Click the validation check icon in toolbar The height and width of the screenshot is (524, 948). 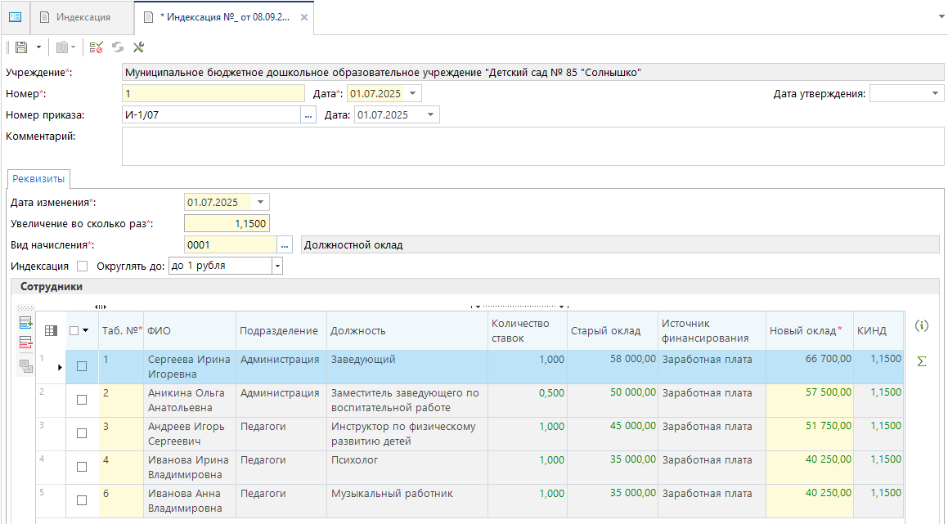[x=97, y=47]
